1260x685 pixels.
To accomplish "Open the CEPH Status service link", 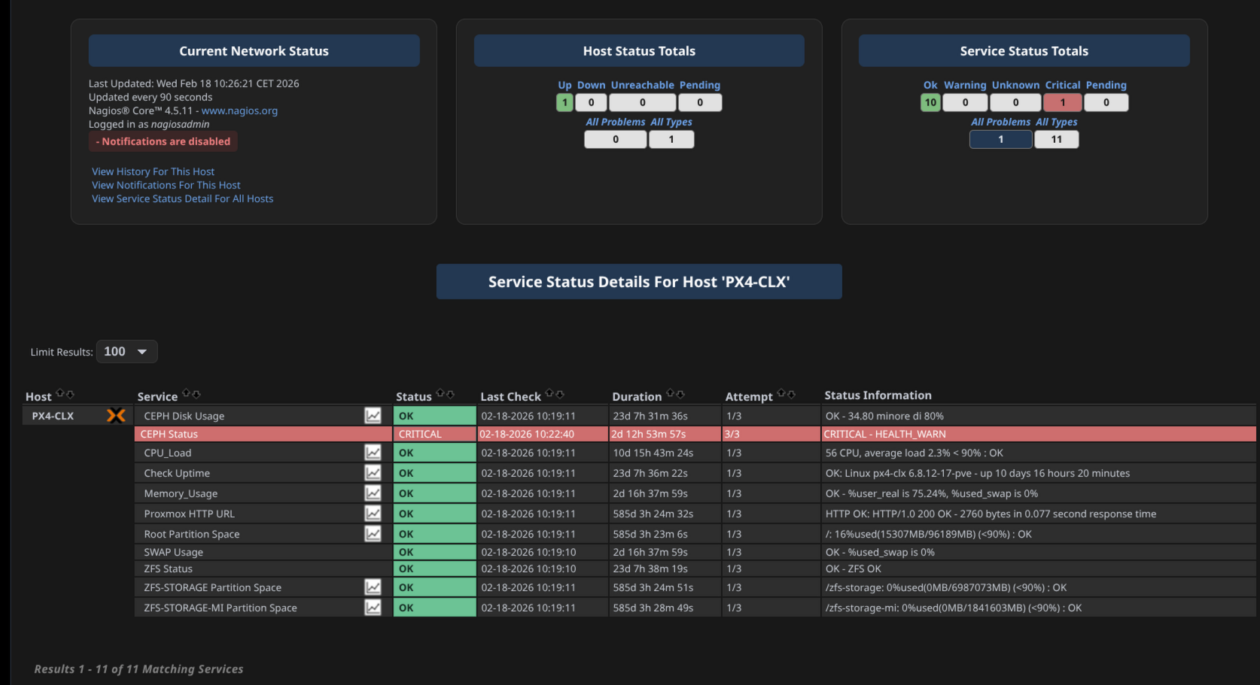I will [169, 434].
